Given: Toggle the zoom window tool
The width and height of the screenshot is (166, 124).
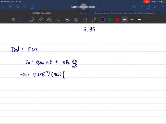Looking at the screenshot, I should click(13, 20).
